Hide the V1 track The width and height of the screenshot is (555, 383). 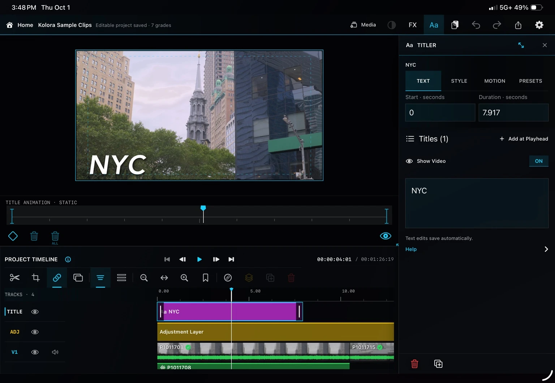pos(35,352)
